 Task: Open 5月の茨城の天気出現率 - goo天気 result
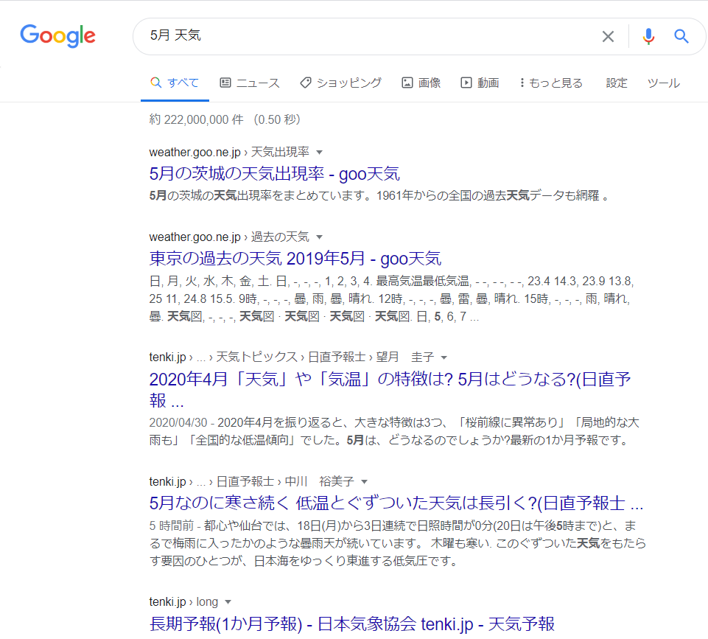(274, 173)
